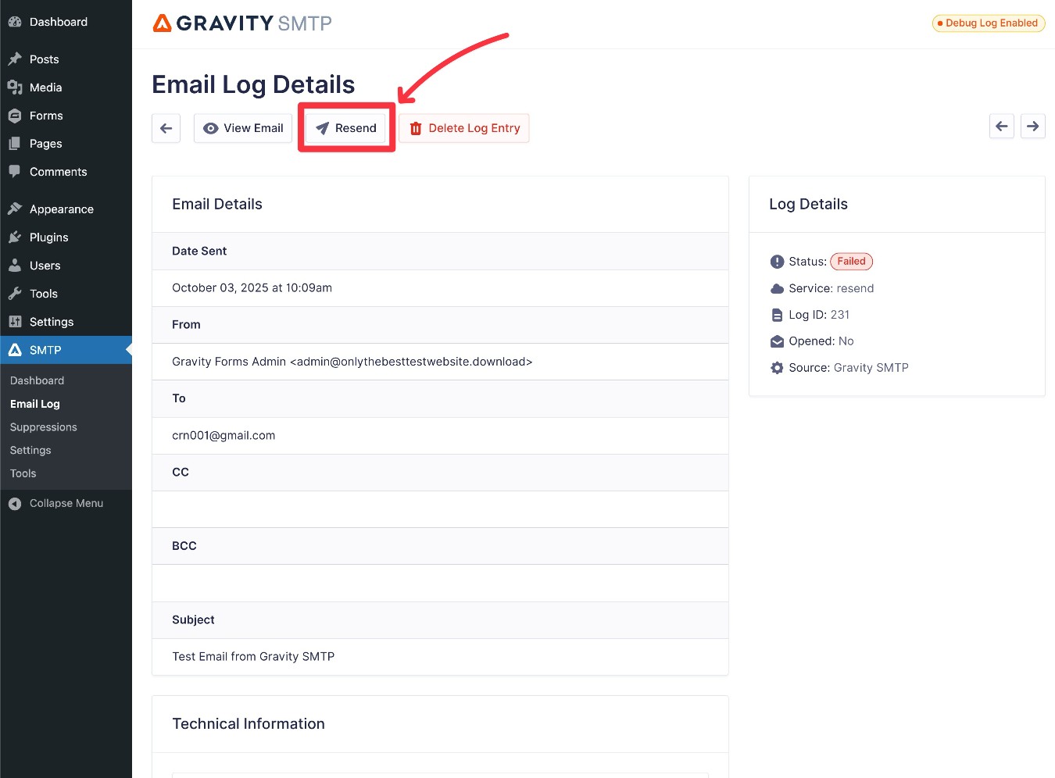This screenshot has height=778, width=1055.
Task: Open Pages using its sidebar icon
Action: (x=16, y=143)
